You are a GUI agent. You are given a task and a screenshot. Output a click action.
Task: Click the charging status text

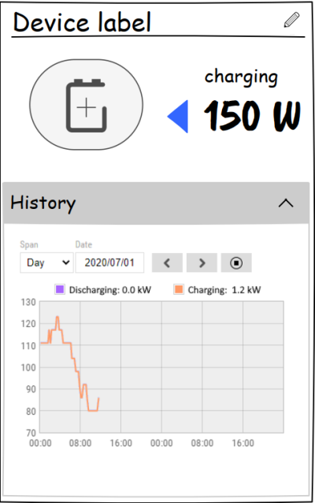(241, 77)
